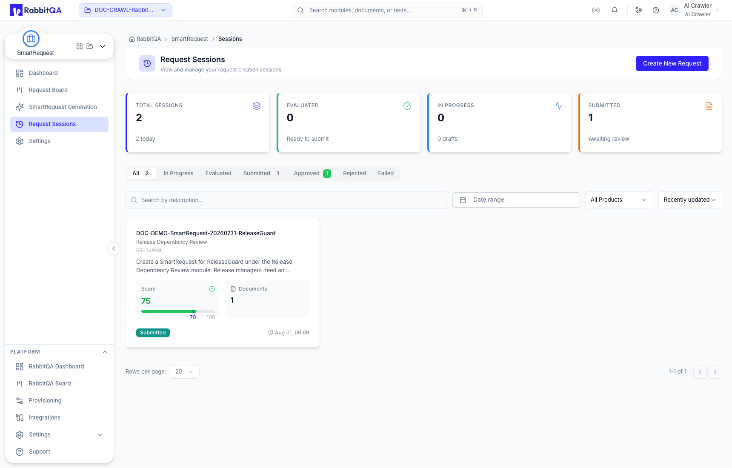Screen dimensions: 732x468
Task: Click the Evaluated check-circle icon
Action: pyautogui.click(x=407, y=106)
